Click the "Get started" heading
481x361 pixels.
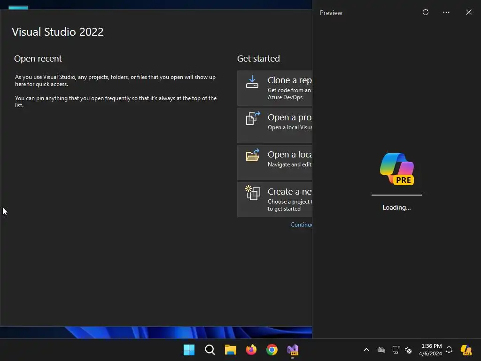(258, 59)
